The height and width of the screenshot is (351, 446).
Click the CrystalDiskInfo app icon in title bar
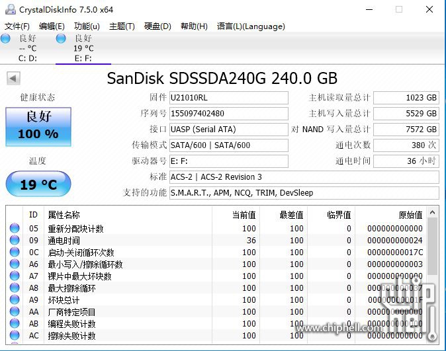click(10, 9)
